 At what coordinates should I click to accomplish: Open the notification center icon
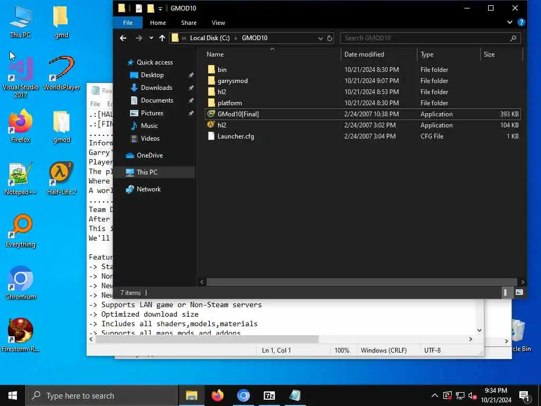pos(524,396)
